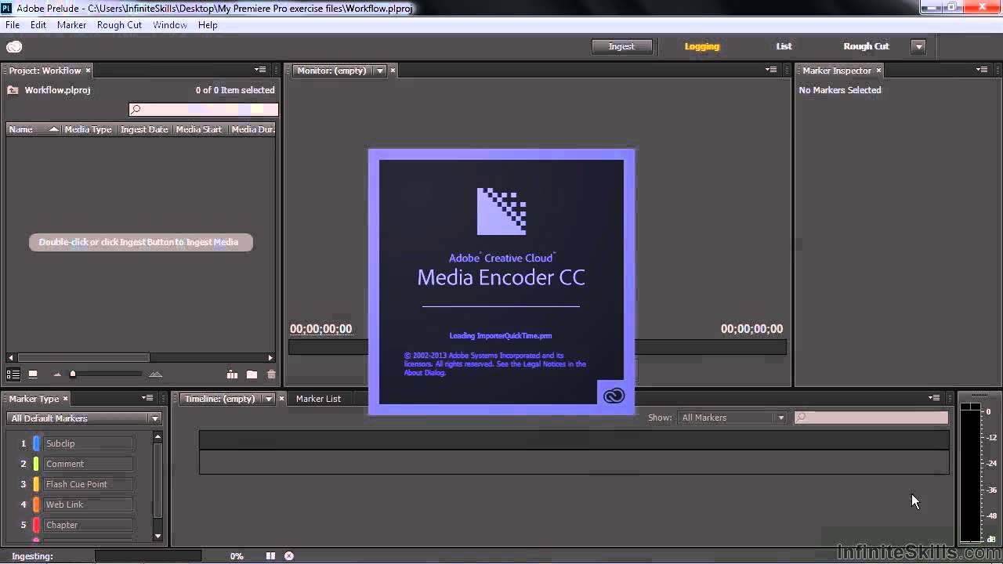1003x564 pixels.
Task: Open Project panel flyout menu
Action: point(260,70)
